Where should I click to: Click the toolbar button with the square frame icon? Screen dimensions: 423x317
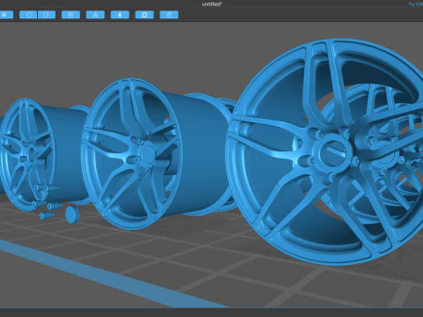click(145, 15)
